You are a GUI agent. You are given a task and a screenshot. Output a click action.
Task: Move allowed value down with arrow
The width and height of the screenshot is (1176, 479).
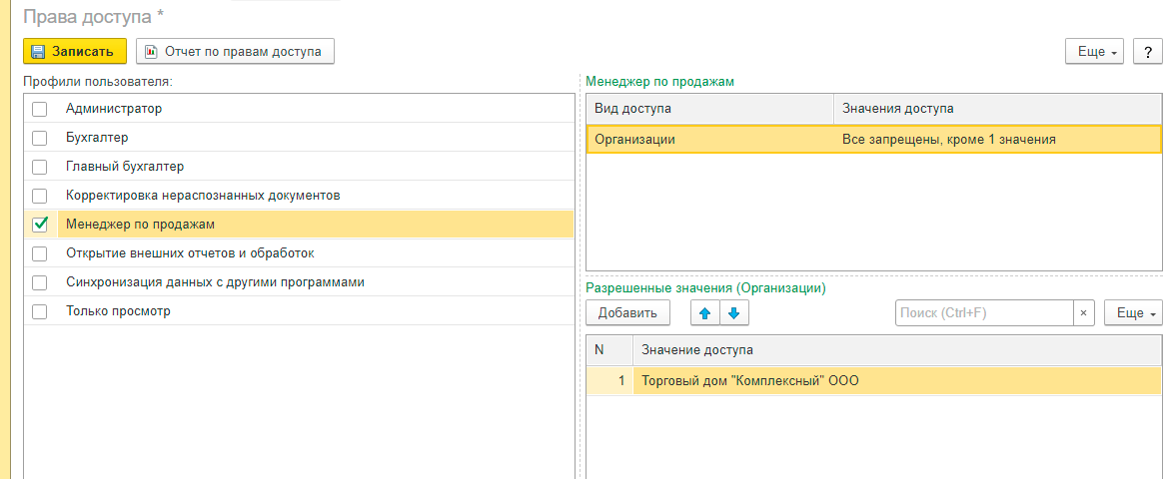point(733,313)
